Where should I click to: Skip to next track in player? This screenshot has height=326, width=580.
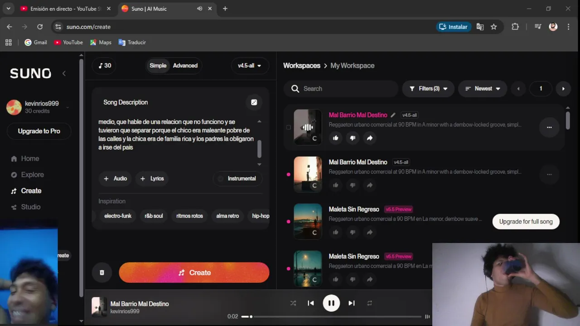click(352, 303)
